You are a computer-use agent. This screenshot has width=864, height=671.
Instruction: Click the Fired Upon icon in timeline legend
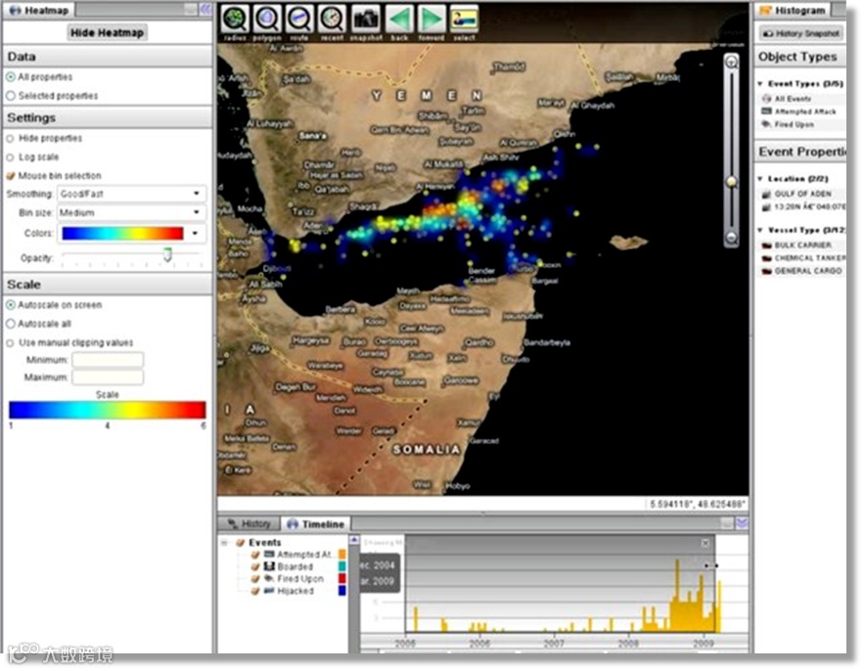click(x=269, y=579)
